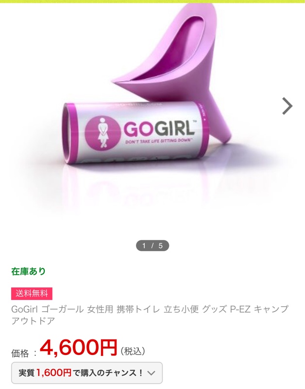305x389 pixels.
Task: Click the red 4,600円 price
Action: [x=78, y=347]
